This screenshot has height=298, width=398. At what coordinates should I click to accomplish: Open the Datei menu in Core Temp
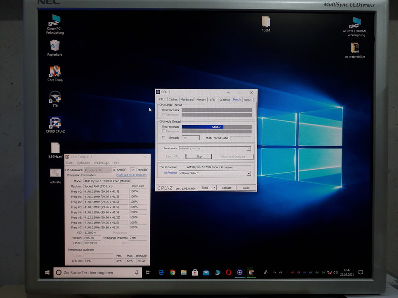[x=70, y=163]
